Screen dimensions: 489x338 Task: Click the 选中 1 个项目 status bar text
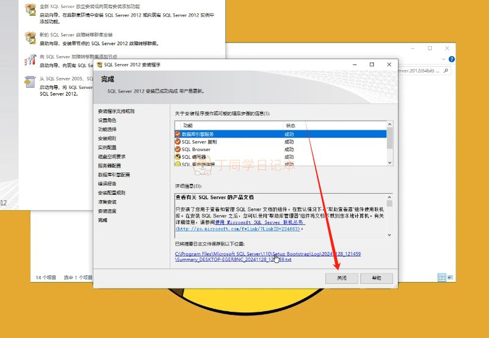tap(78, 277)
